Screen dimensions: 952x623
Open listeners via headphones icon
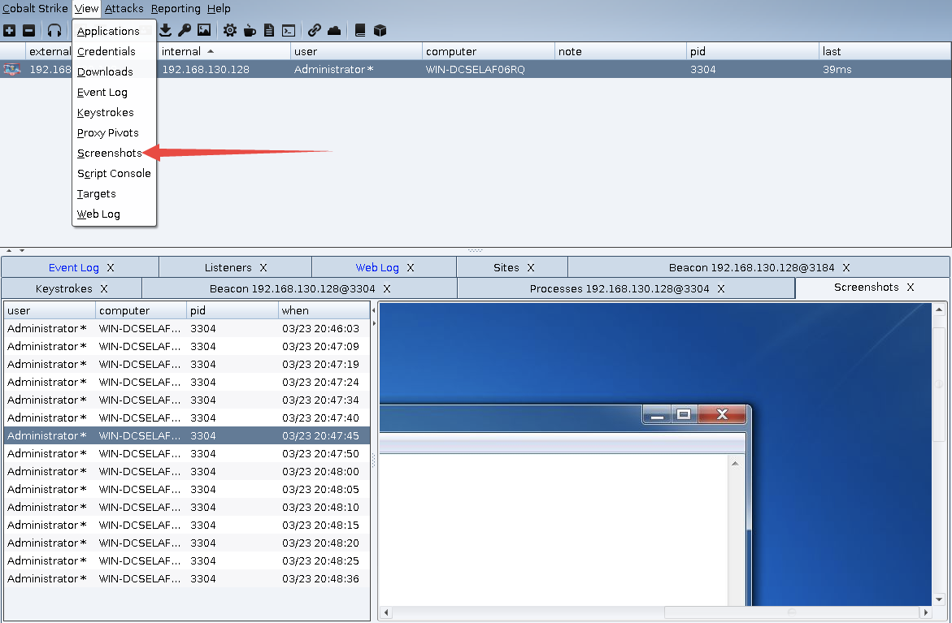coord(54,30)
